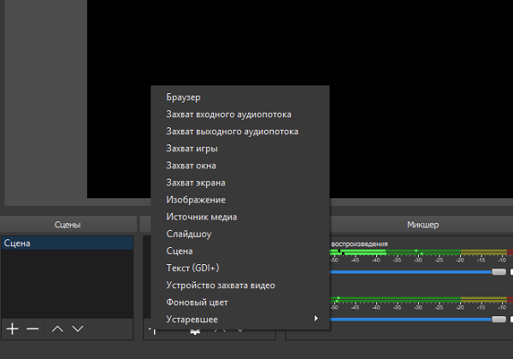Select Захват выходного аудиопотока source
The width and height of the screenshot is (513, 359).
[232, 132]
